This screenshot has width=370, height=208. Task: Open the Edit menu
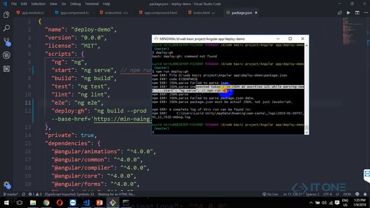coord(24,4)
